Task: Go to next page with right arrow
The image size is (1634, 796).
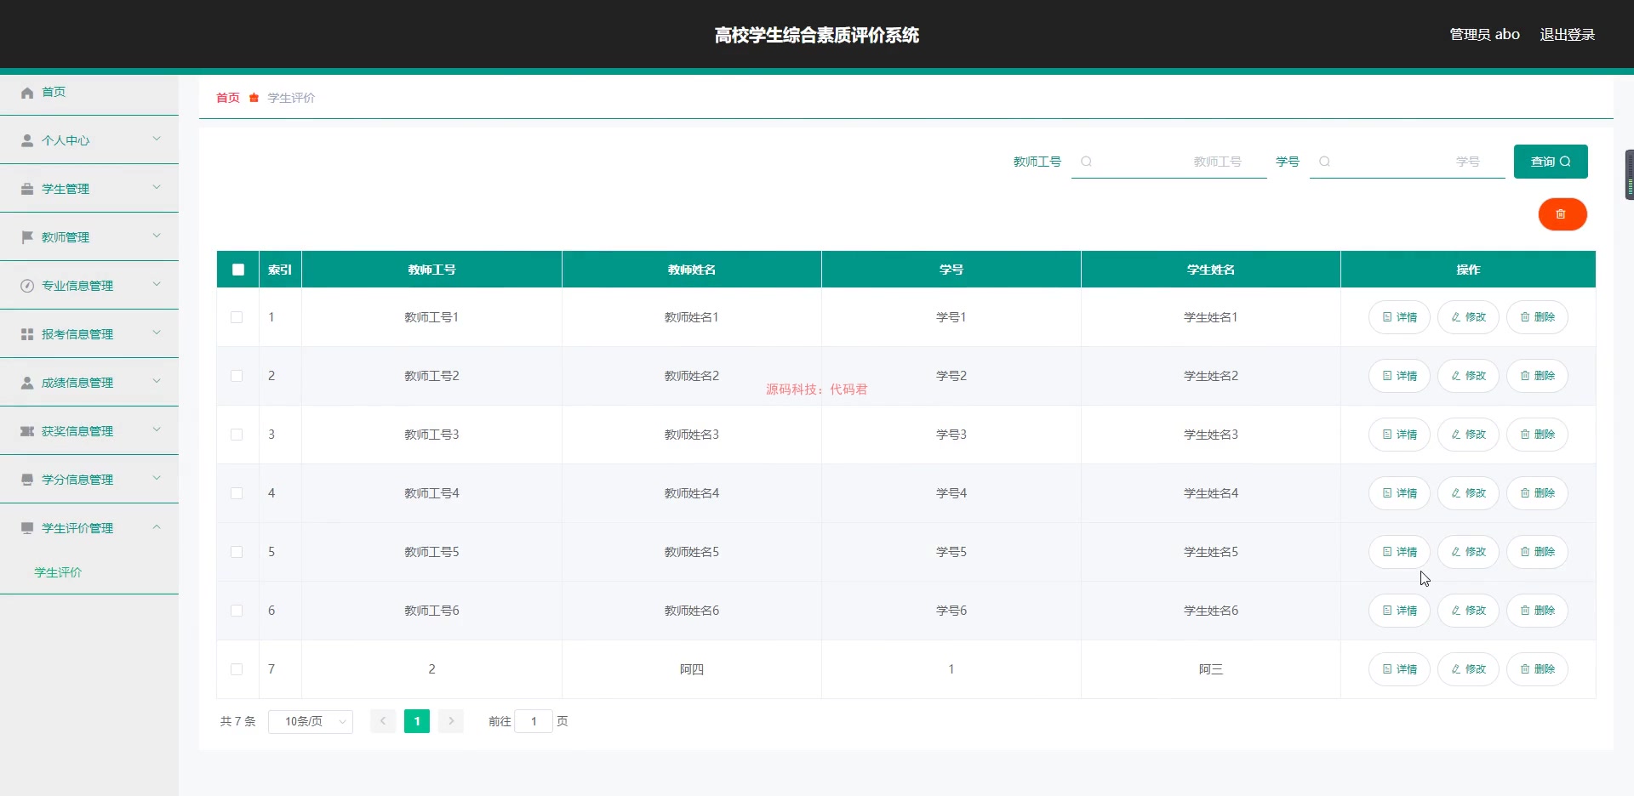Action: [x=450, y=721]
